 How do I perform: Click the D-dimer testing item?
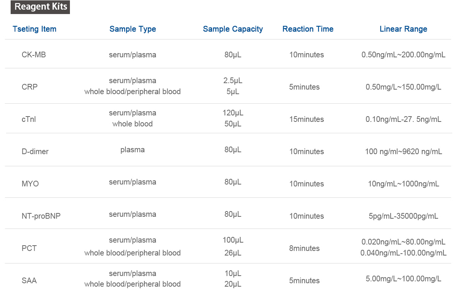[35, 151]
